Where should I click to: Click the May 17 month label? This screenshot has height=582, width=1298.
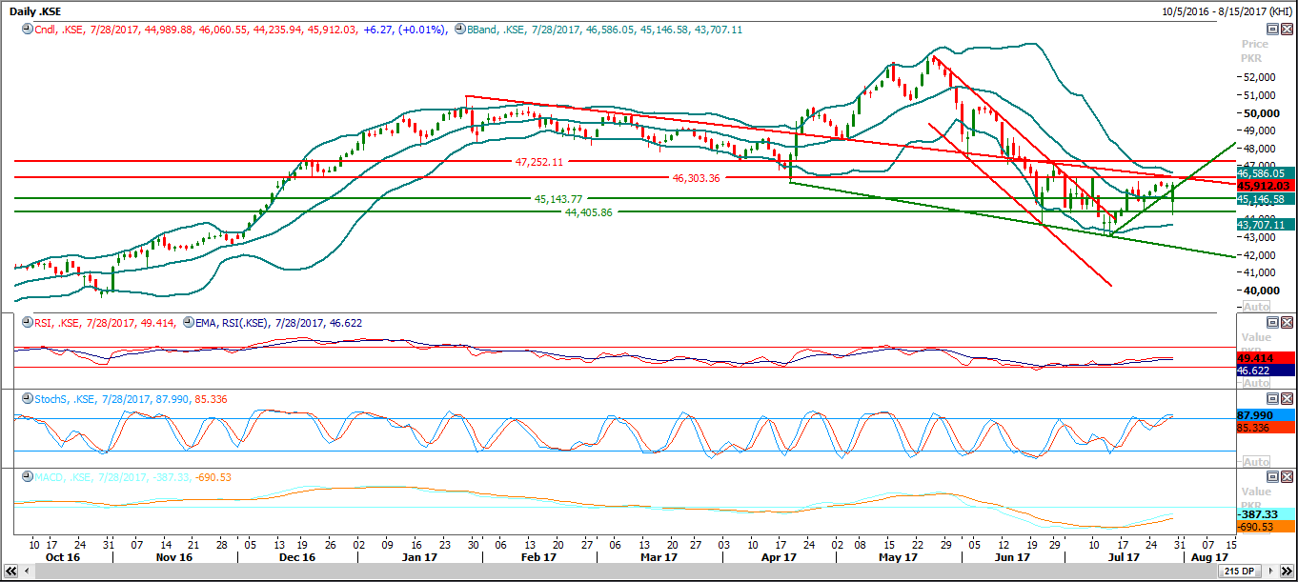(897, 556)
